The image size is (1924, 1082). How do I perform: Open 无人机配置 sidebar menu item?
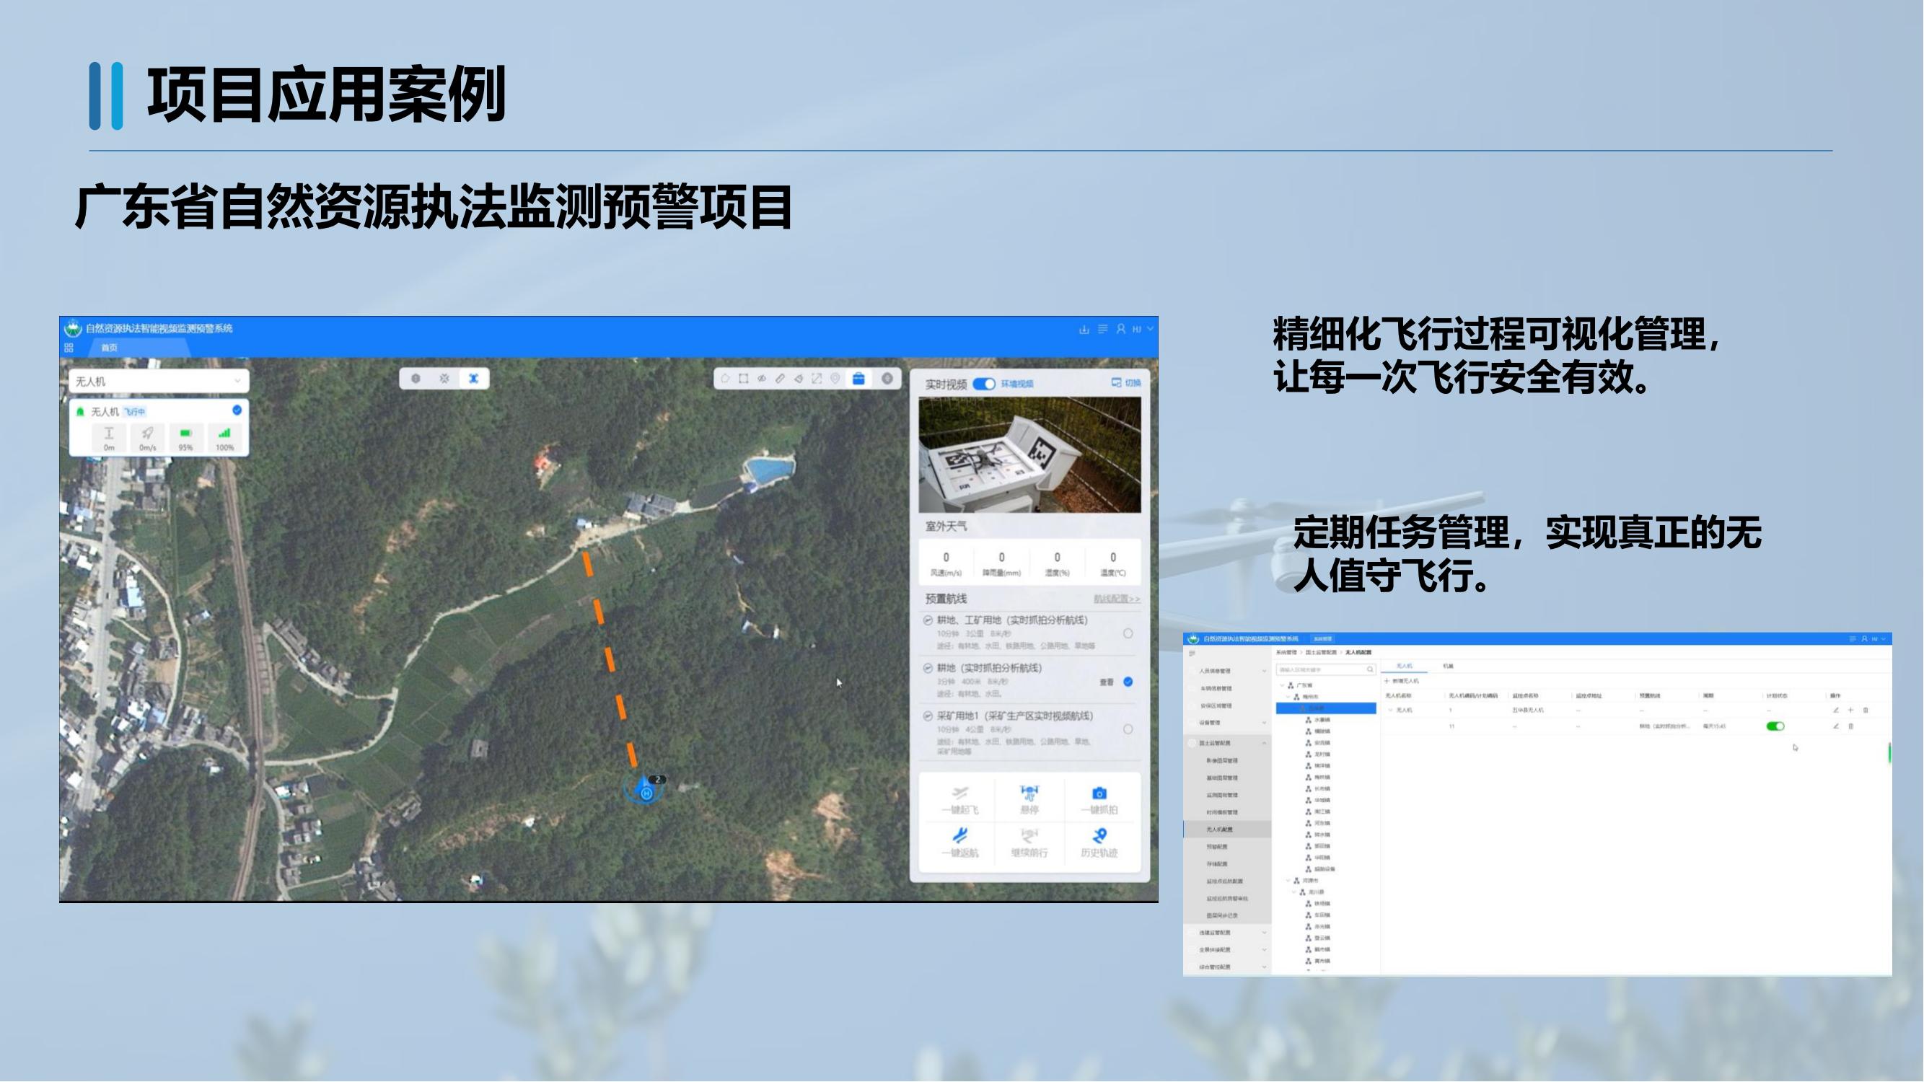coord(1219,829)
